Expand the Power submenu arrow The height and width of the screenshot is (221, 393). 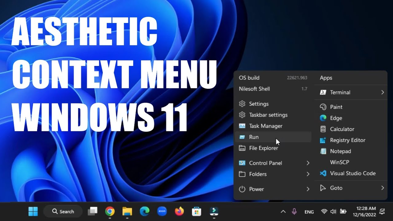click(x=308, y=189)
